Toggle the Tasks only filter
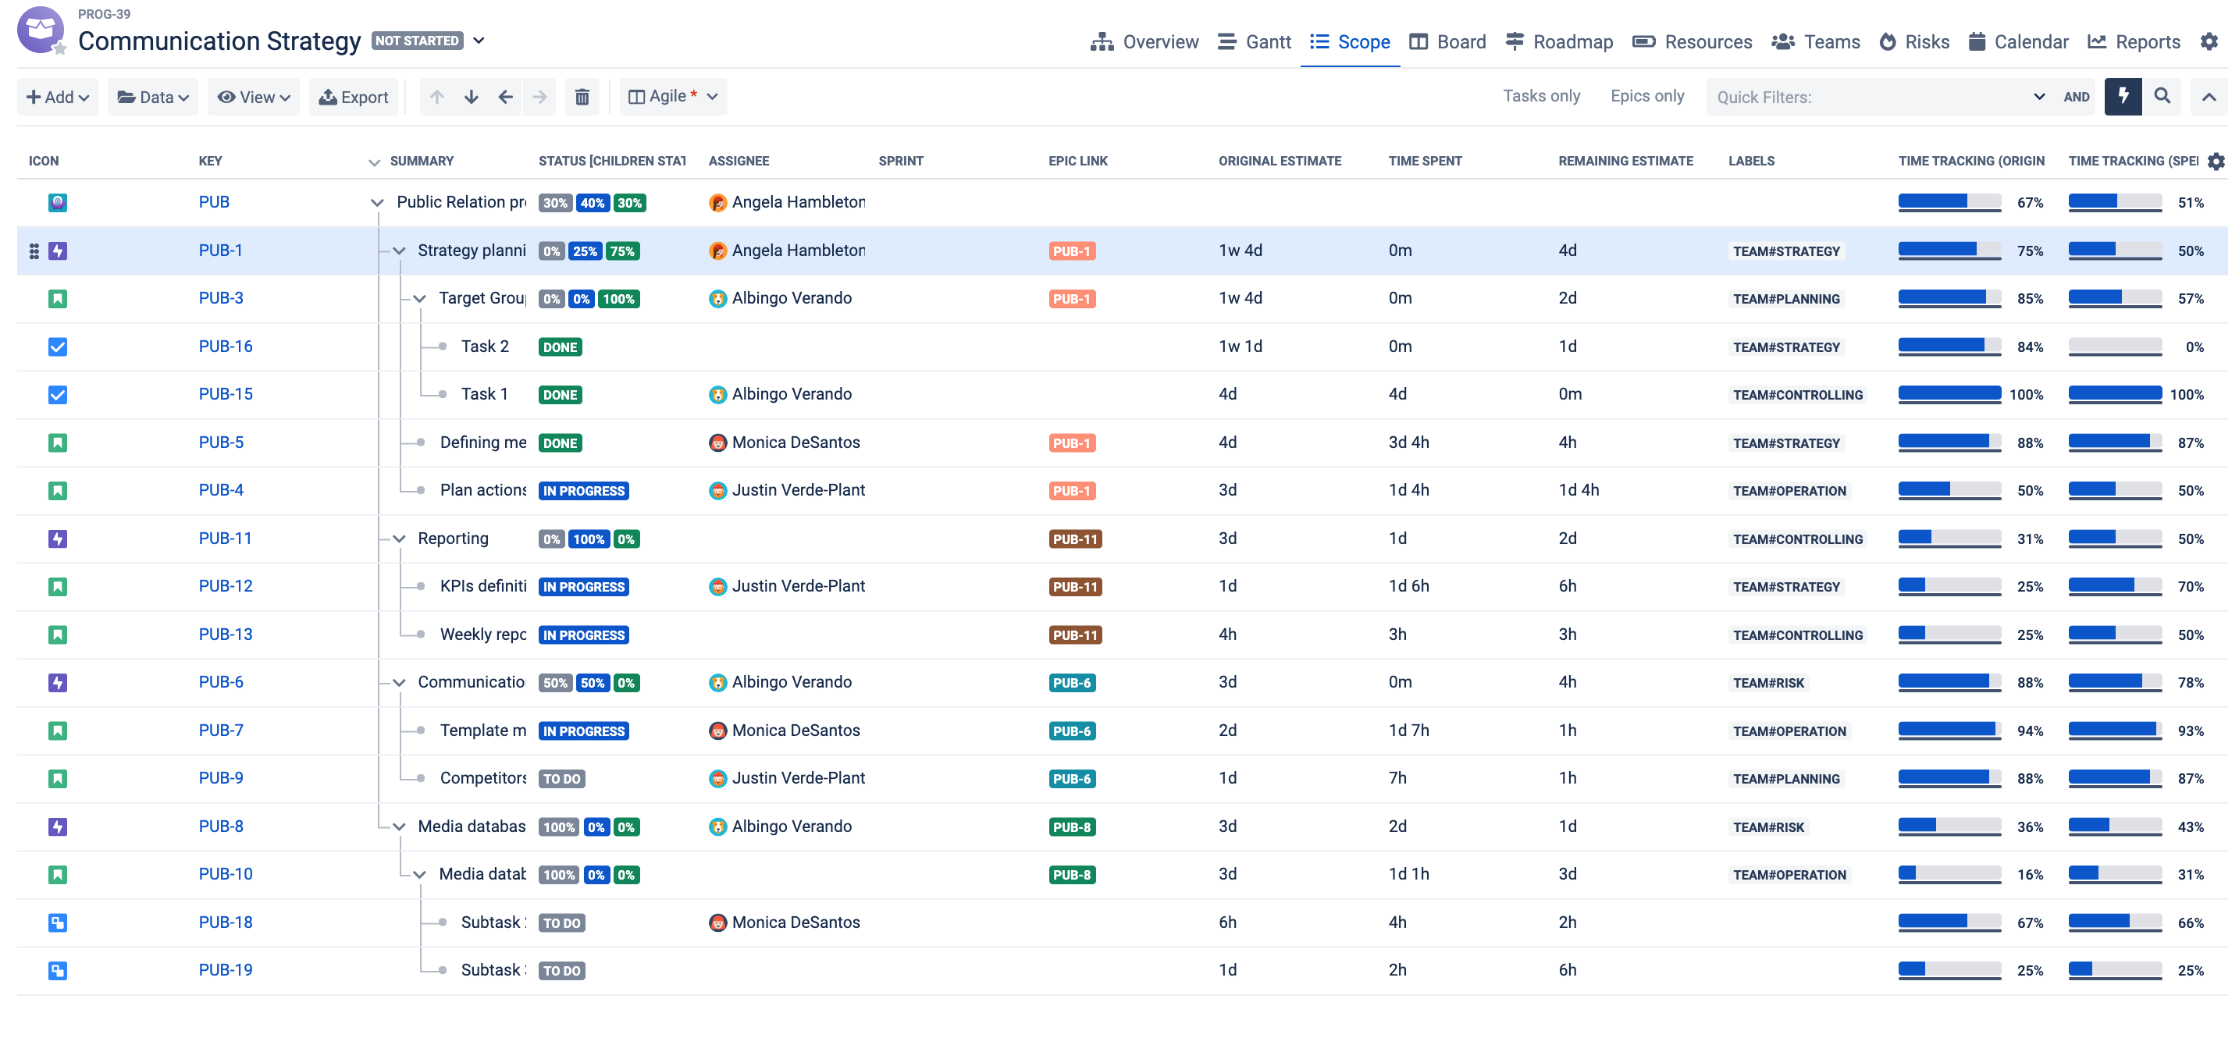Screen dimensions: 2239x1038 pos(1541,97)
